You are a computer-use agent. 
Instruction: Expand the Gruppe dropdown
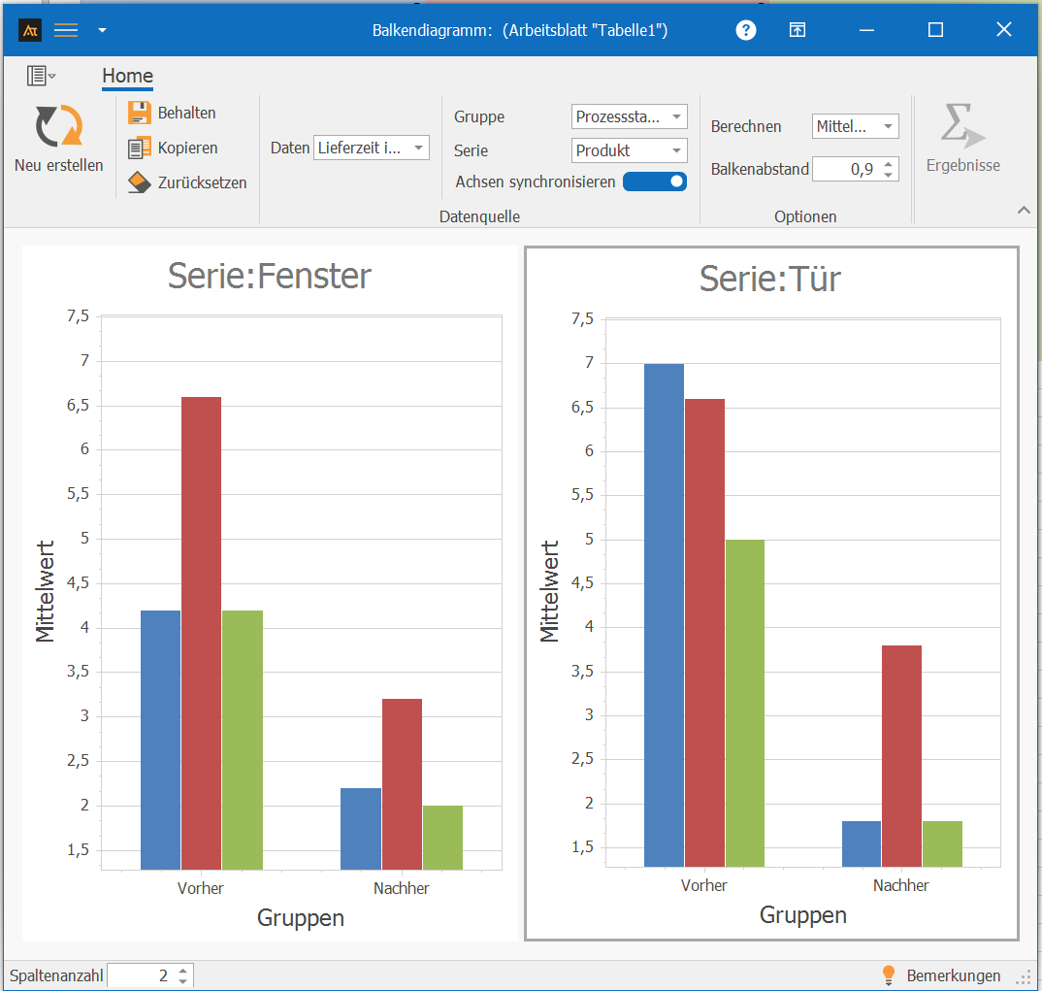point(629,116)
